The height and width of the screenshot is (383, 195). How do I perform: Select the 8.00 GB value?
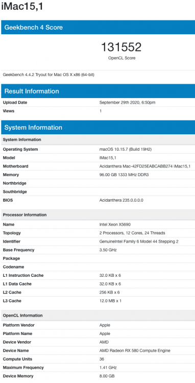(107, 376)
